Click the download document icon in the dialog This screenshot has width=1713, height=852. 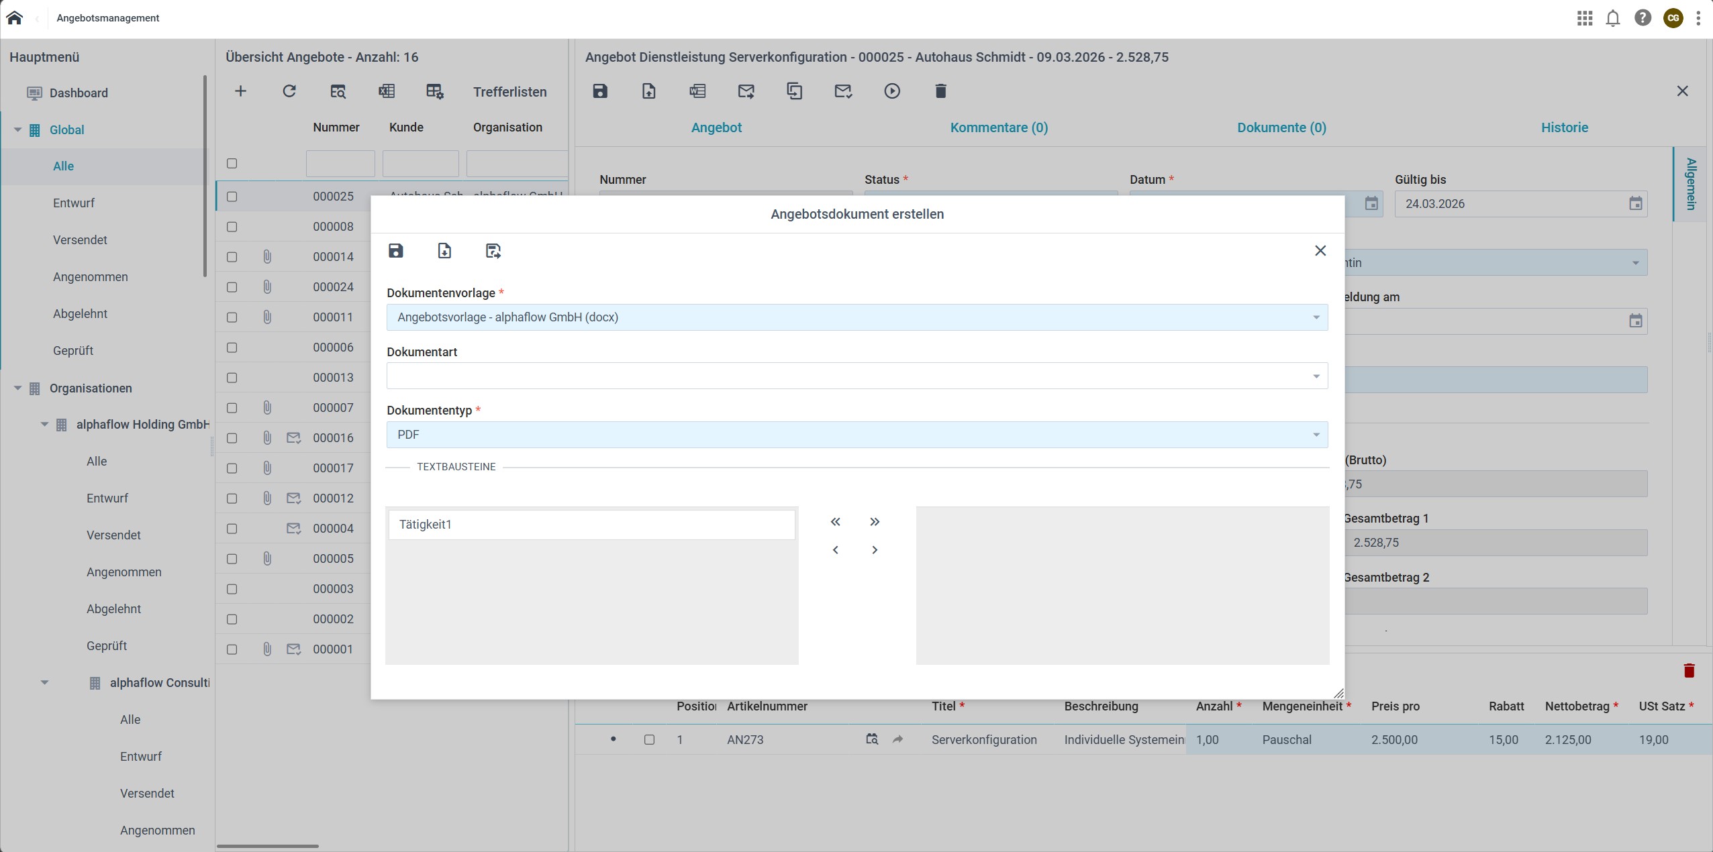tap(444, 251)
